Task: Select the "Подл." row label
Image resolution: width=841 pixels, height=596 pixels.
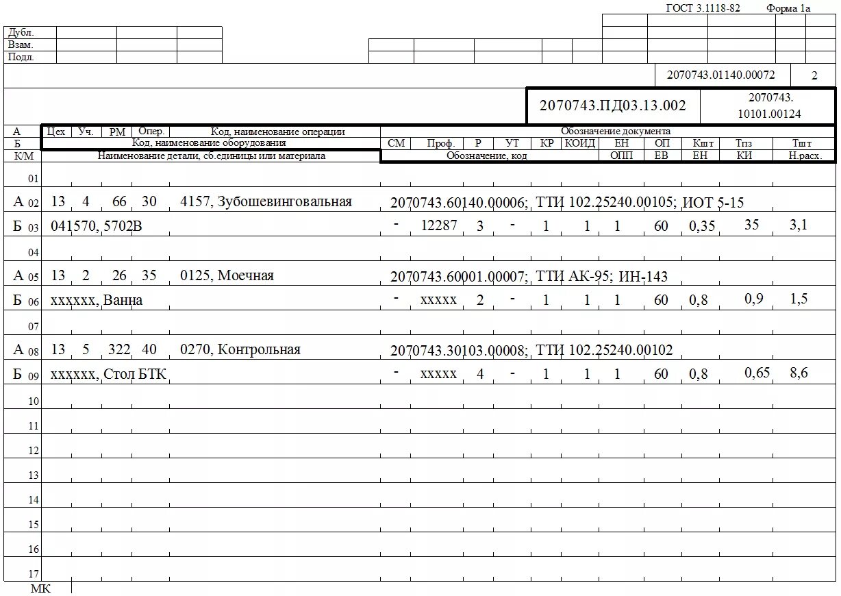Action: click(x=21, y=57)
